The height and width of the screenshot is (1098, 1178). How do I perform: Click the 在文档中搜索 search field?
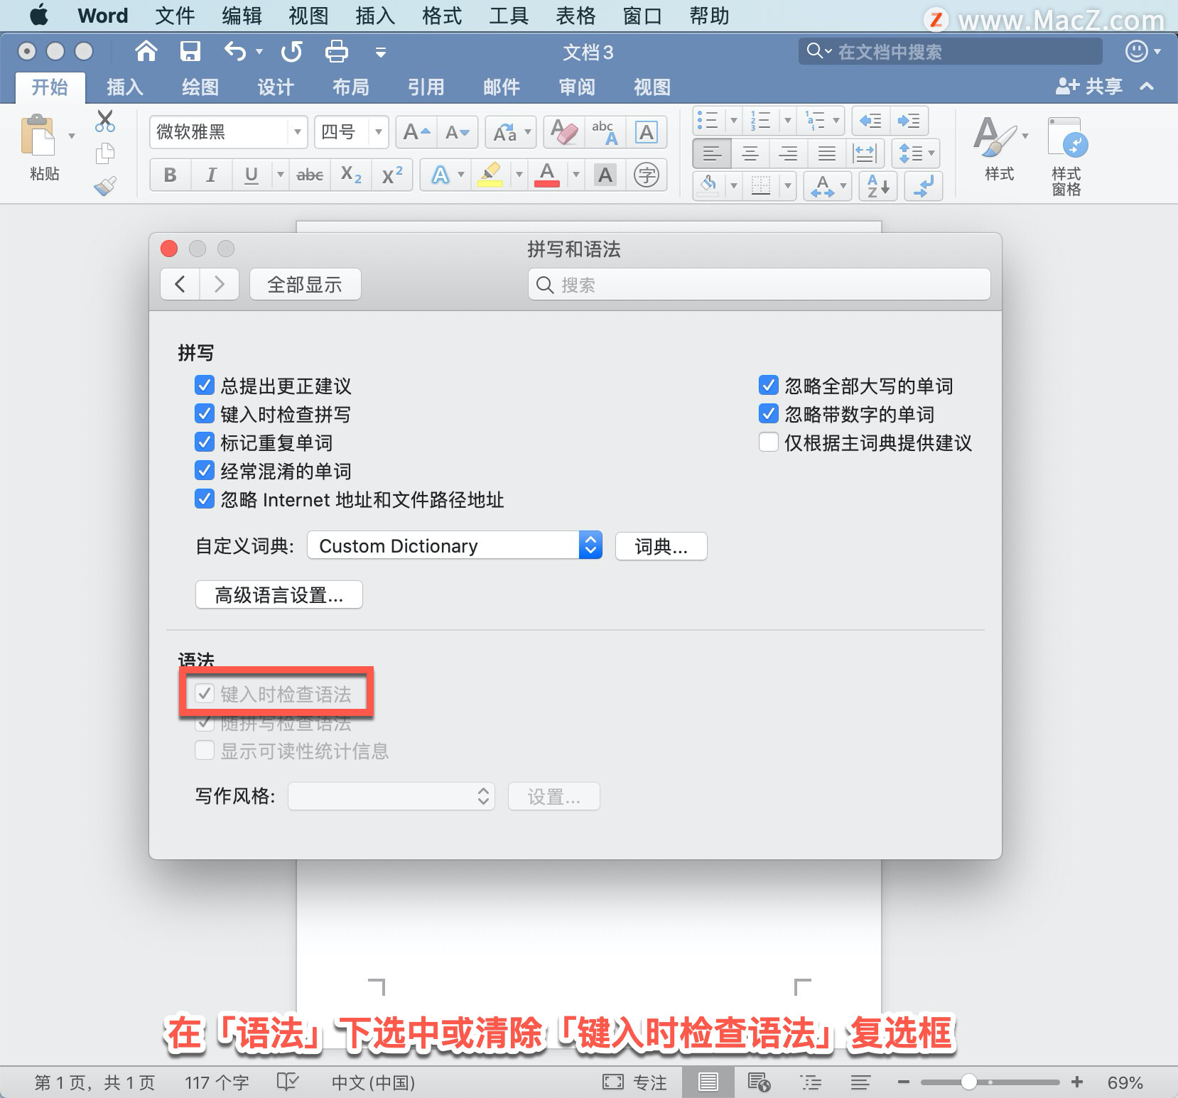[951, 51]
